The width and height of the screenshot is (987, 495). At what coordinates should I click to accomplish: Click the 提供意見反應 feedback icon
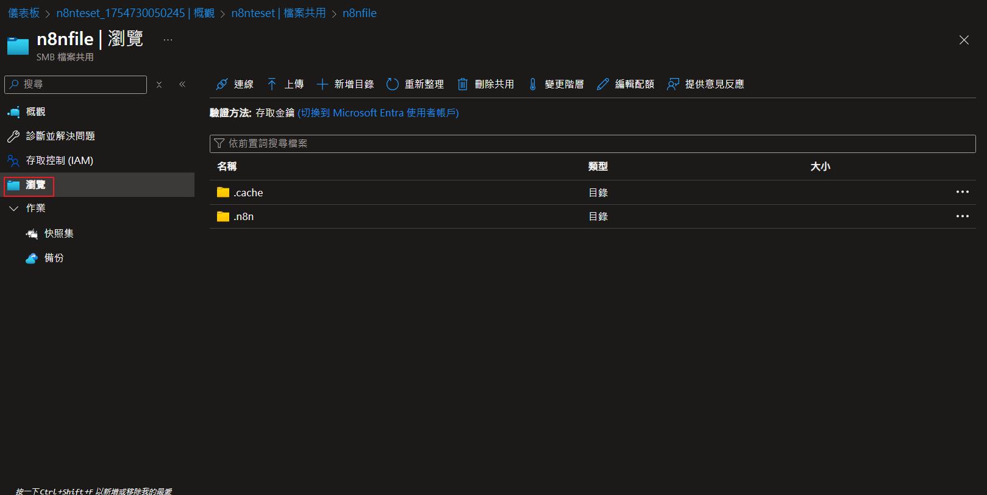click(673, 84)
